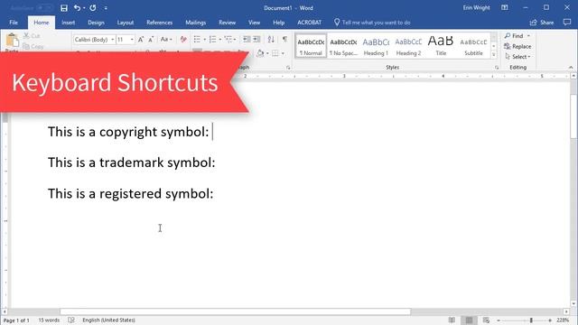Switch to the Review ribbon tab
Viewport: 578px width, 325px height.
click(x=227, y=23)
